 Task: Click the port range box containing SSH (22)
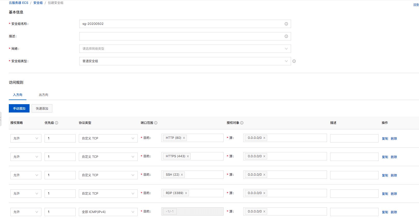(193, 175)
